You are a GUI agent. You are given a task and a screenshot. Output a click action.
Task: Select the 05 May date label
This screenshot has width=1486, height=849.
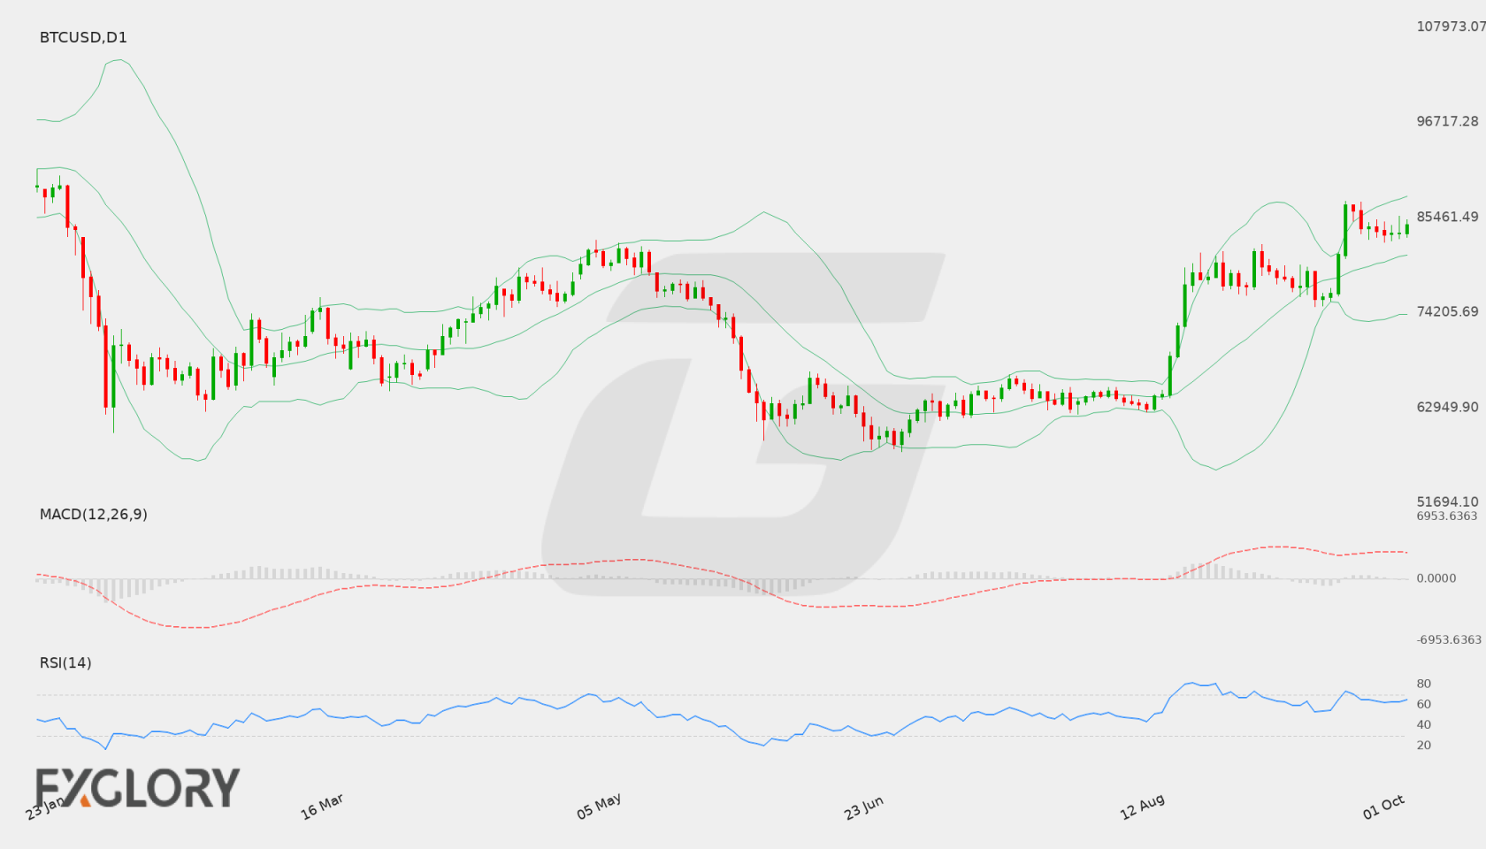[x=599, y=807]
